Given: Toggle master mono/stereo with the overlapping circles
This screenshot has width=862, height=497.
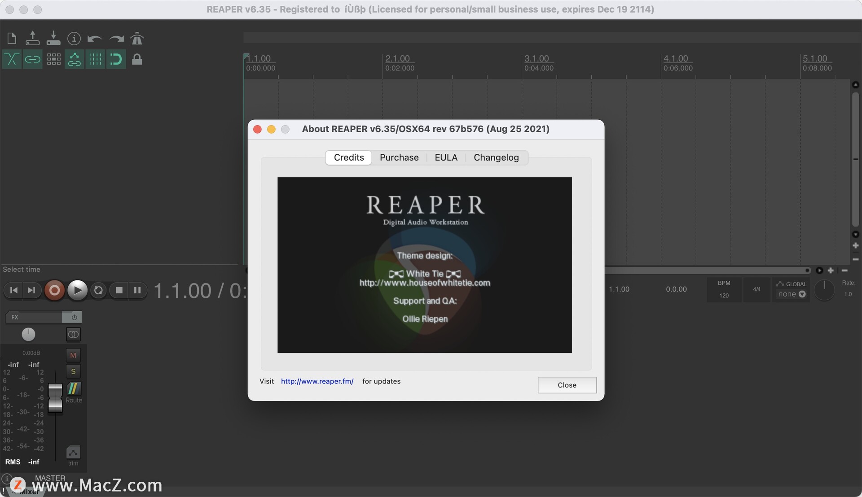Looking at the screenshot, I should coord(73,334).
